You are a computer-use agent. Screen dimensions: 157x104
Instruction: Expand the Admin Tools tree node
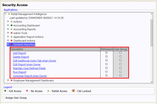(x=8, y=33)
